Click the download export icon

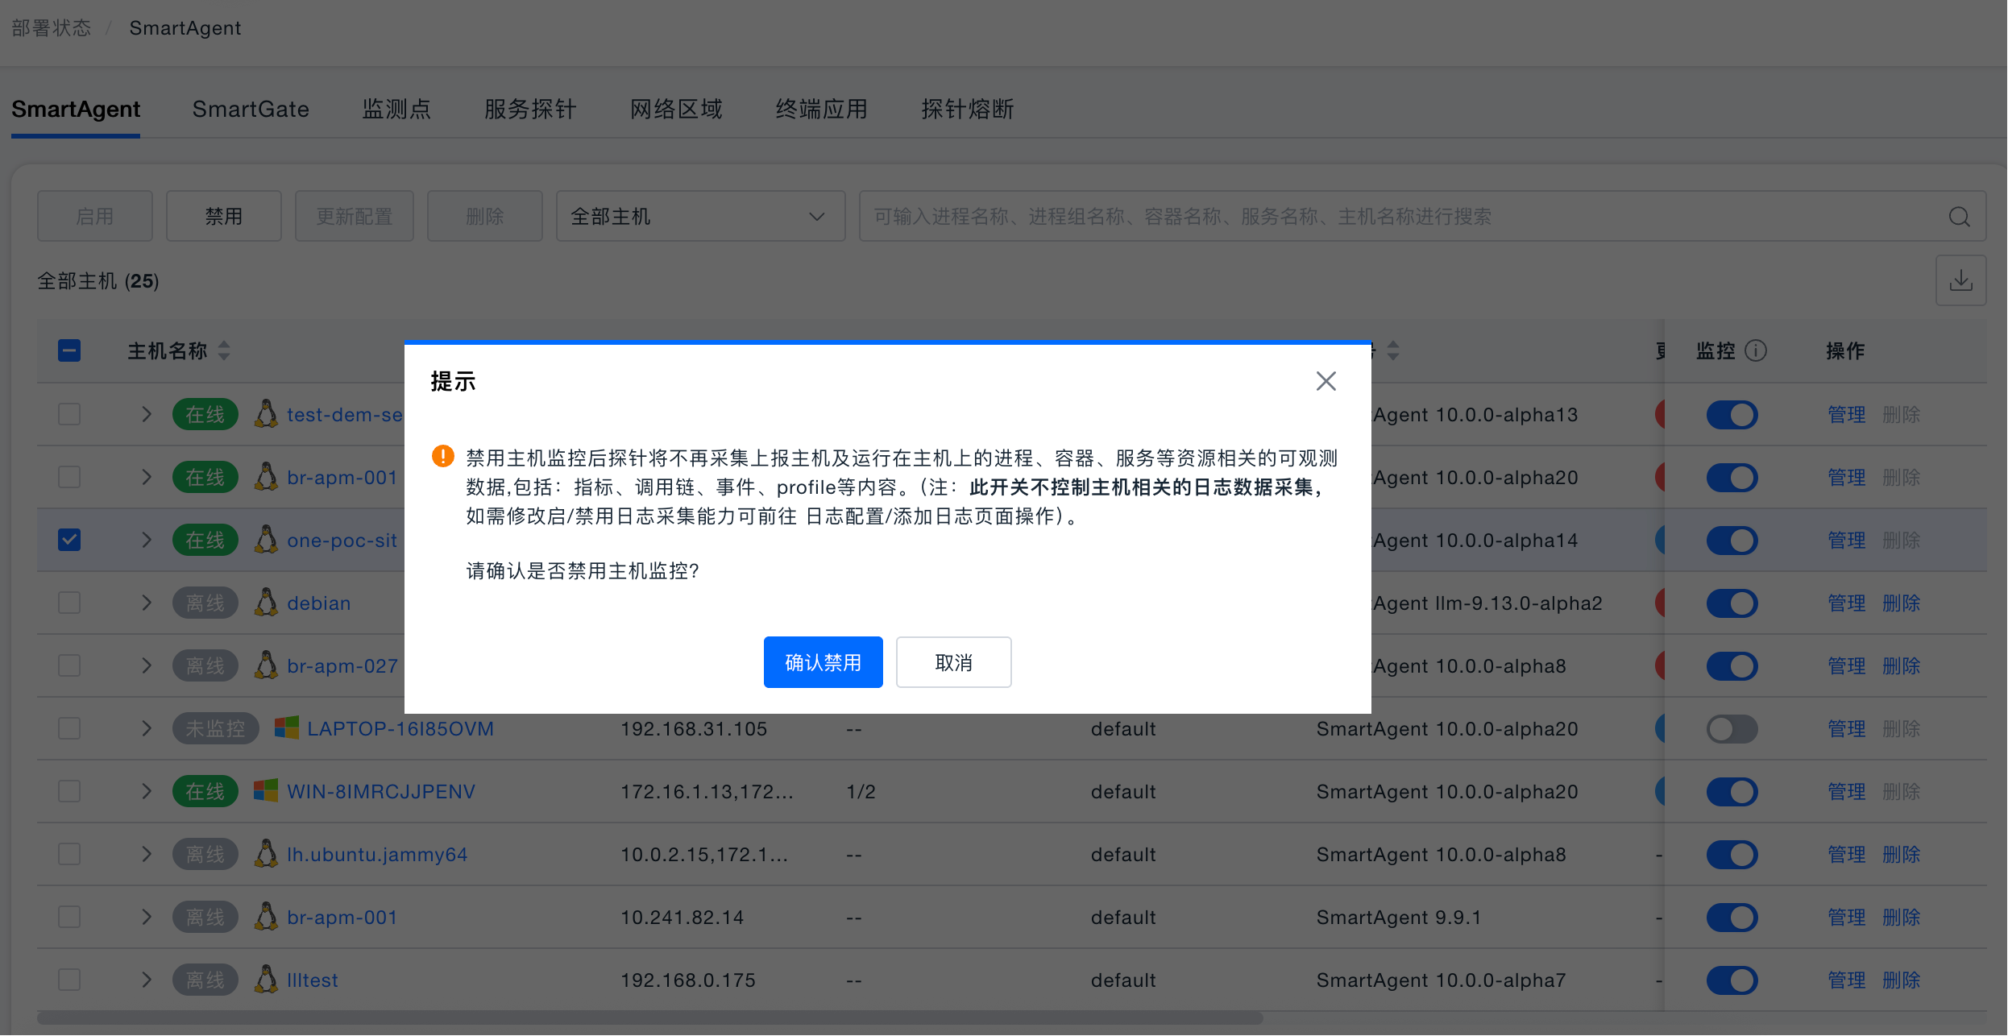1960,280
